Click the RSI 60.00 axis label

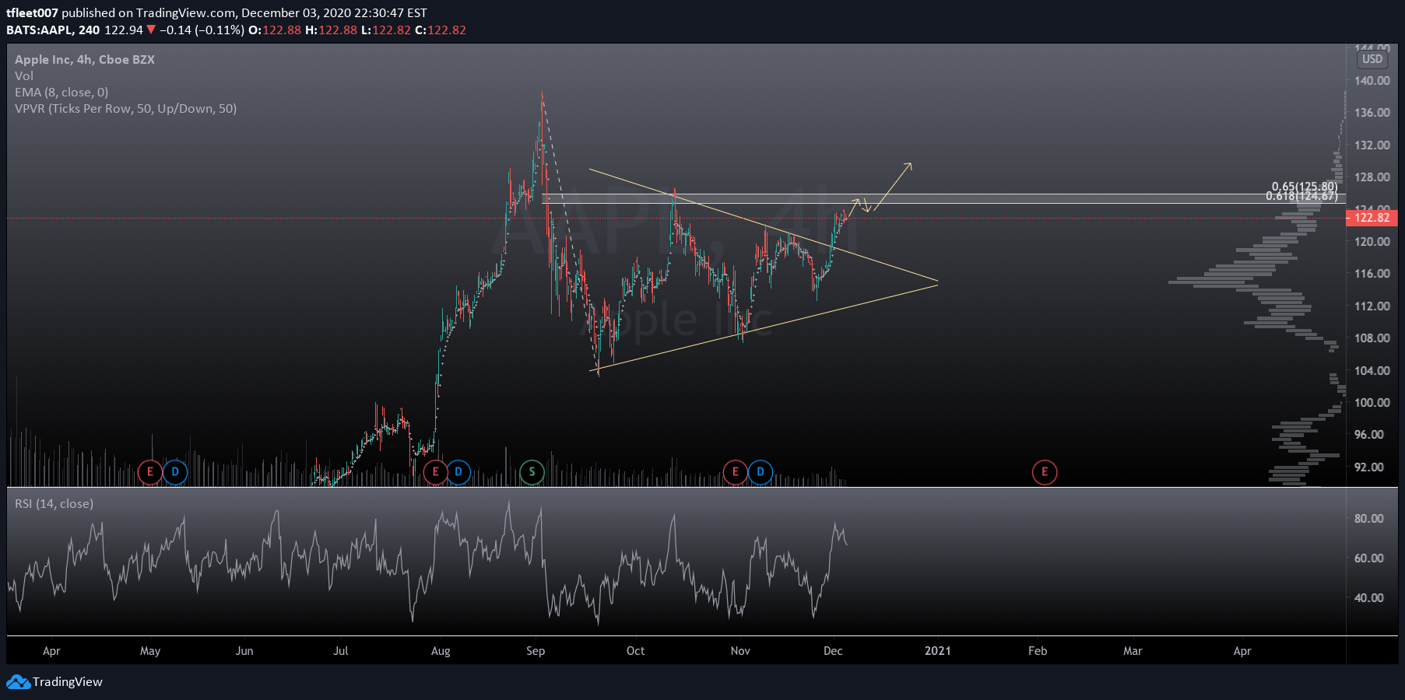[x=1369, y=558]
